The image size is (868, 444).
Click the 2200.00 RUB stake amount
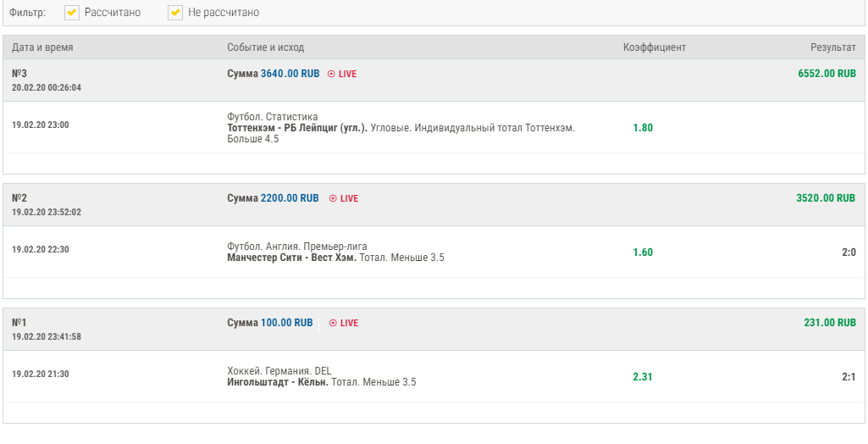pyautogui.click(x=290, y=198)
